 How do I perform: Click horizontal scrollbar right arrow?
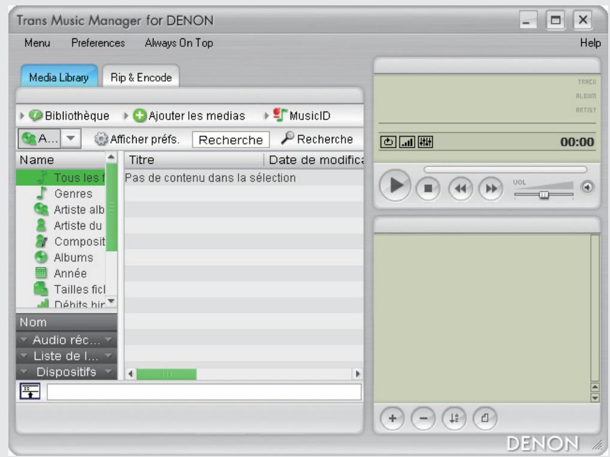[357, 374]
